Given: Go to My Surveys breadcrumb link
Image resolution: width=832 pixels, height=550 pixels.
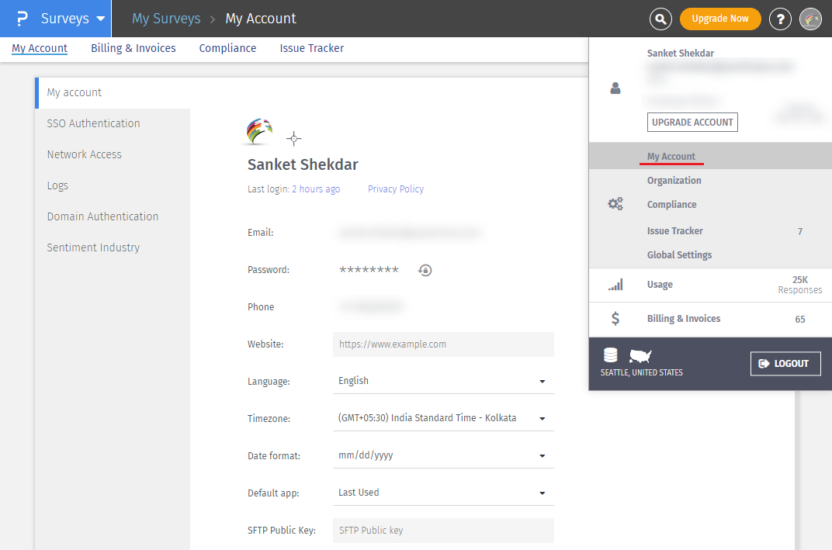Looking at the screenshot, I should pyautogui.click(x=166, y=19).
